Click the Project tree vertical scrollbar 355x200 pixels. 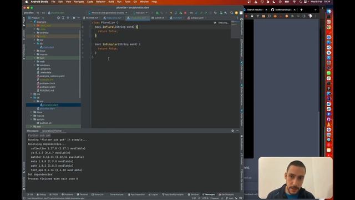(x=80, y=63)
